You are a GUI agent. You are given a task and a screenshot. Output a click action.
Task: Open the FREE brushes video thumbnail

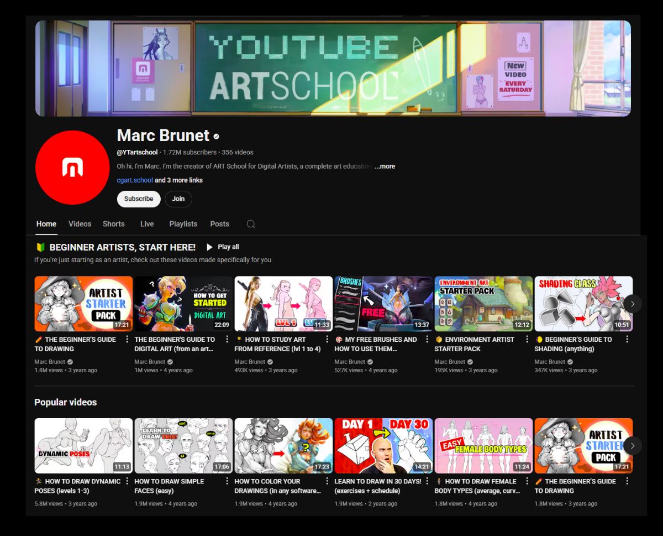(x=383, y=304)
